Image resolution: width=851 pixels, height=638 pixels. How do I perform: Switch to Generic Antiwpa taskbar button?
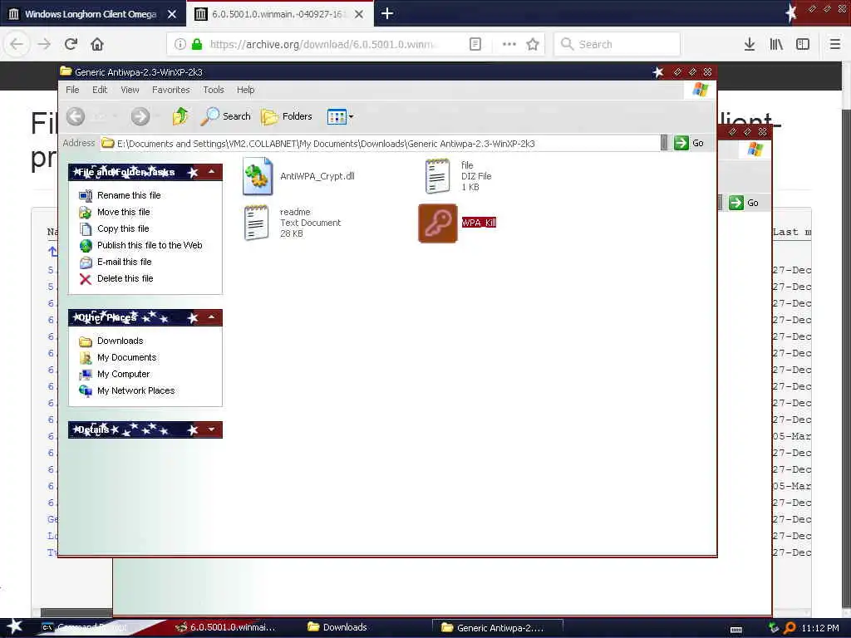click(x=498, y=628)
